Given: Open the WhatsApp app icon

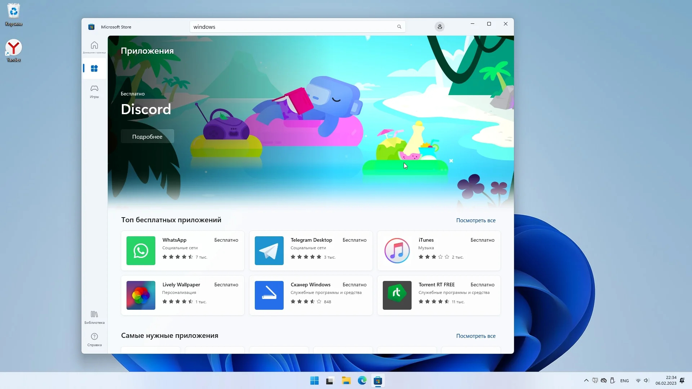Looking at the screenshot, I should pyautogui.click(x=141, y=251).
